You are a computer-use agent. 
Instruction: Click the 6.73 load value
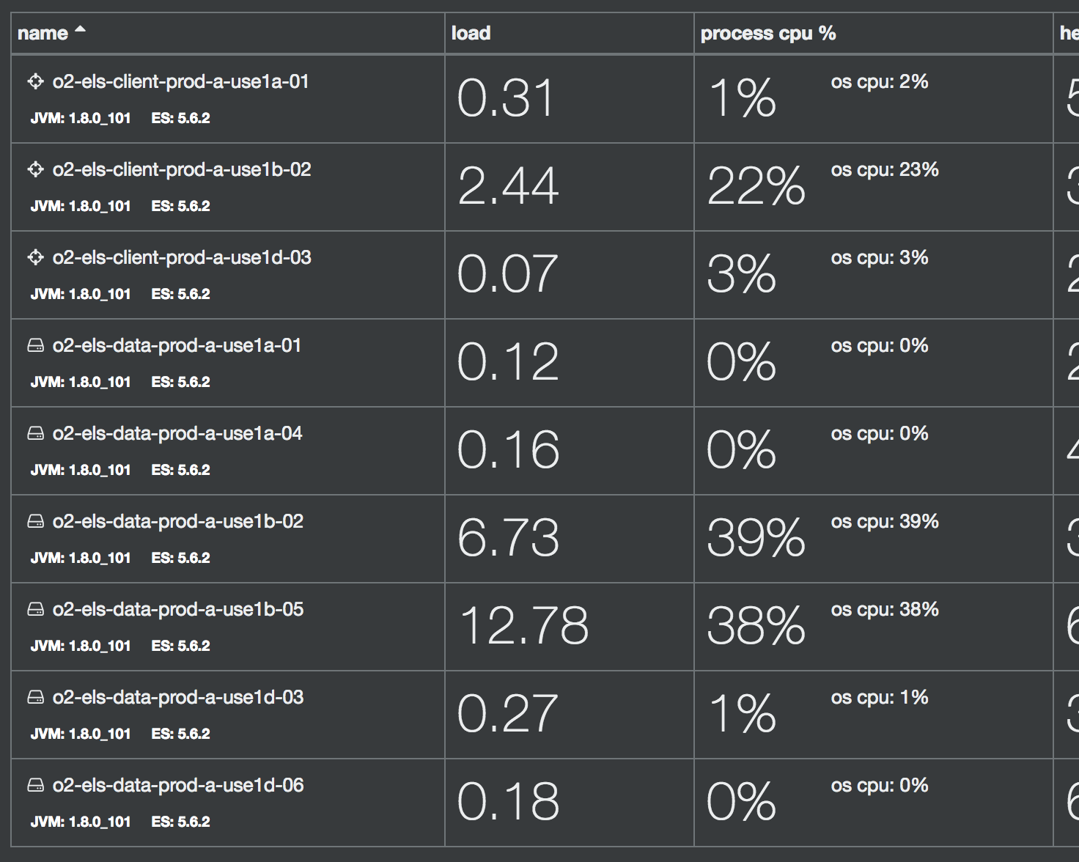tap(508, 538)
